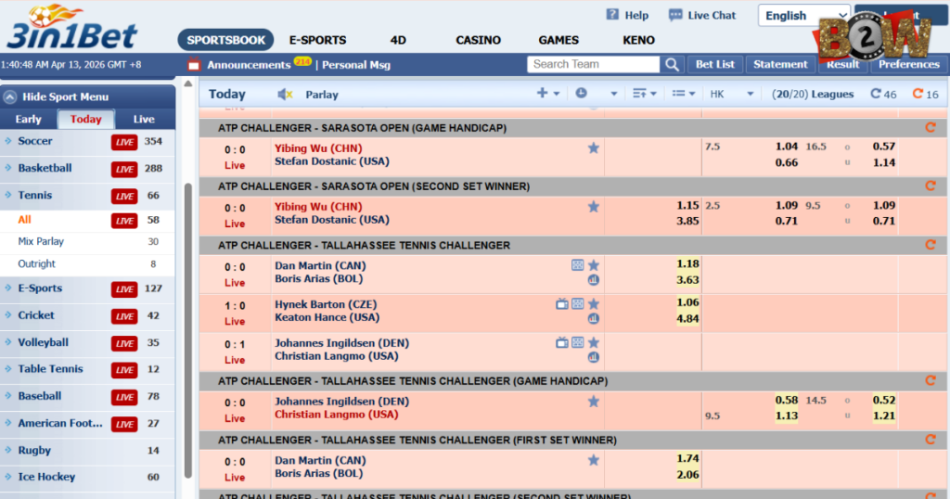
Task: Open Live Chat speech bubble icon
Action: (x=675, y=15)
